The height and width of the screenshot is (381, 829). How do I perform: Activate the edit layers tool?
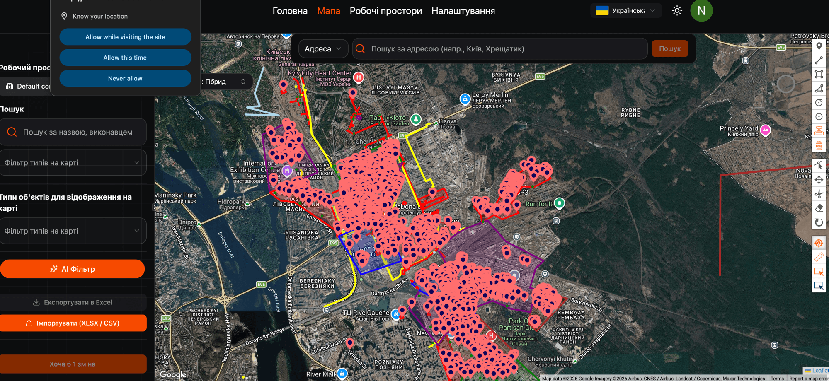[x=819, y=166]
